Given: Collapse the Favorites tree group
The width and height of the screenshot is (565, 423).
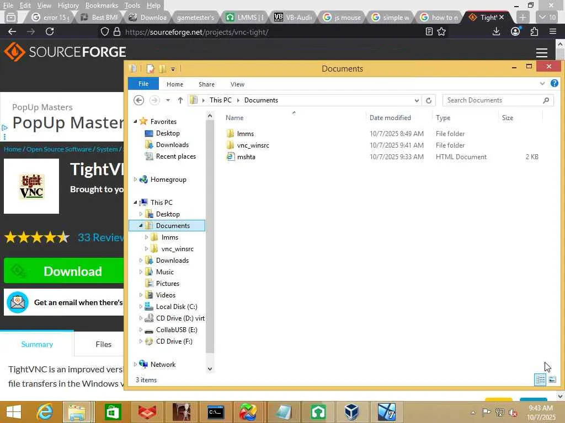Looking at the screenshot, I should point(136,122).
